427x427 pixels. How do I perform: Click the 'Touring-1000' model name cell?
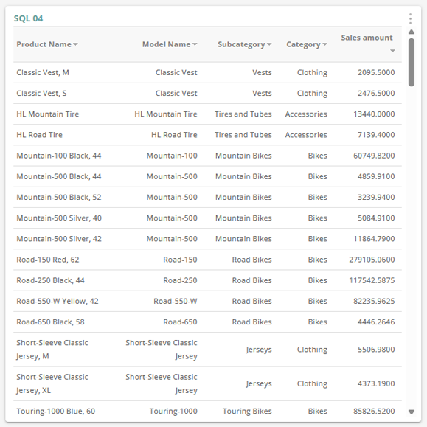[x=173, y=412]
